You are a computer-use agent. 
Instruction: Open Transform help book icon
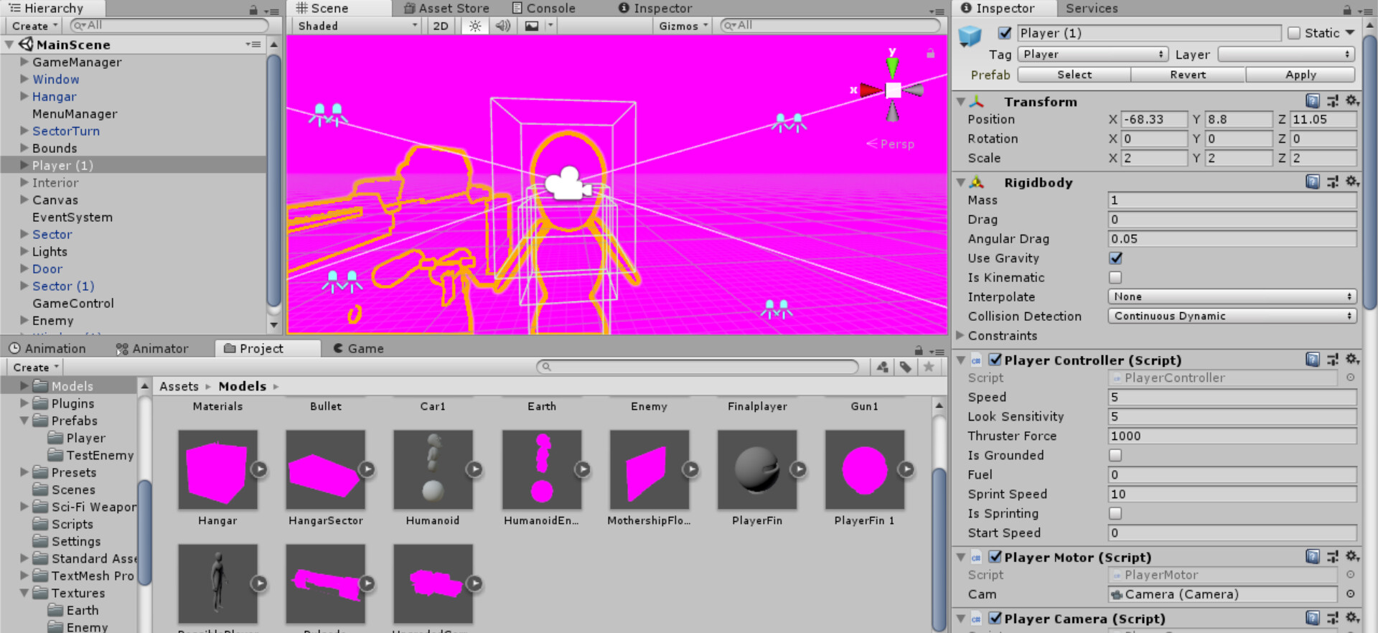tap(1312, 101)
